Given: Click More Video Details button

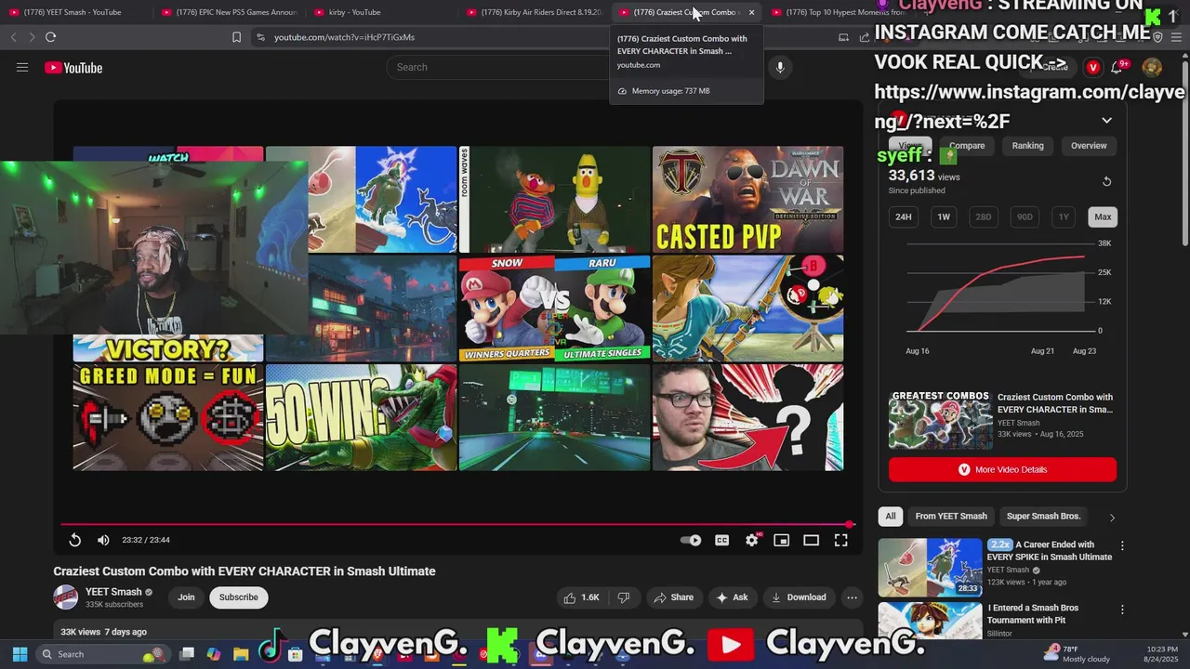Looking at the screenshot, I should point(1002,469).
